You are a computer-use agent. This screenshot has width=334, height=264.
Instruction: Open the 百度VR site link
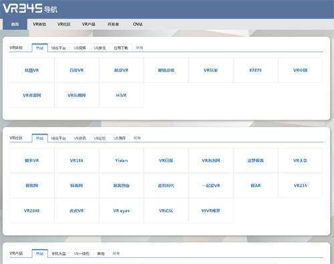pos(77,70)
